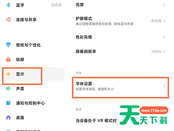The image size is (174, 131).
Task: Click the www.TTzip.com watermark badge
Action: [x=154, y=110]
